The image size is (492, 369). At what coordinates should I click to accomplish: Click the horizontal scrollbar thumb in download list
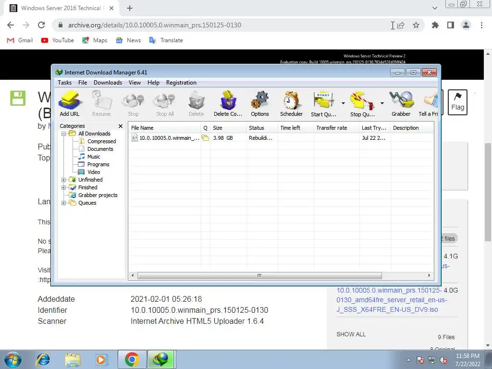(259, 275)
